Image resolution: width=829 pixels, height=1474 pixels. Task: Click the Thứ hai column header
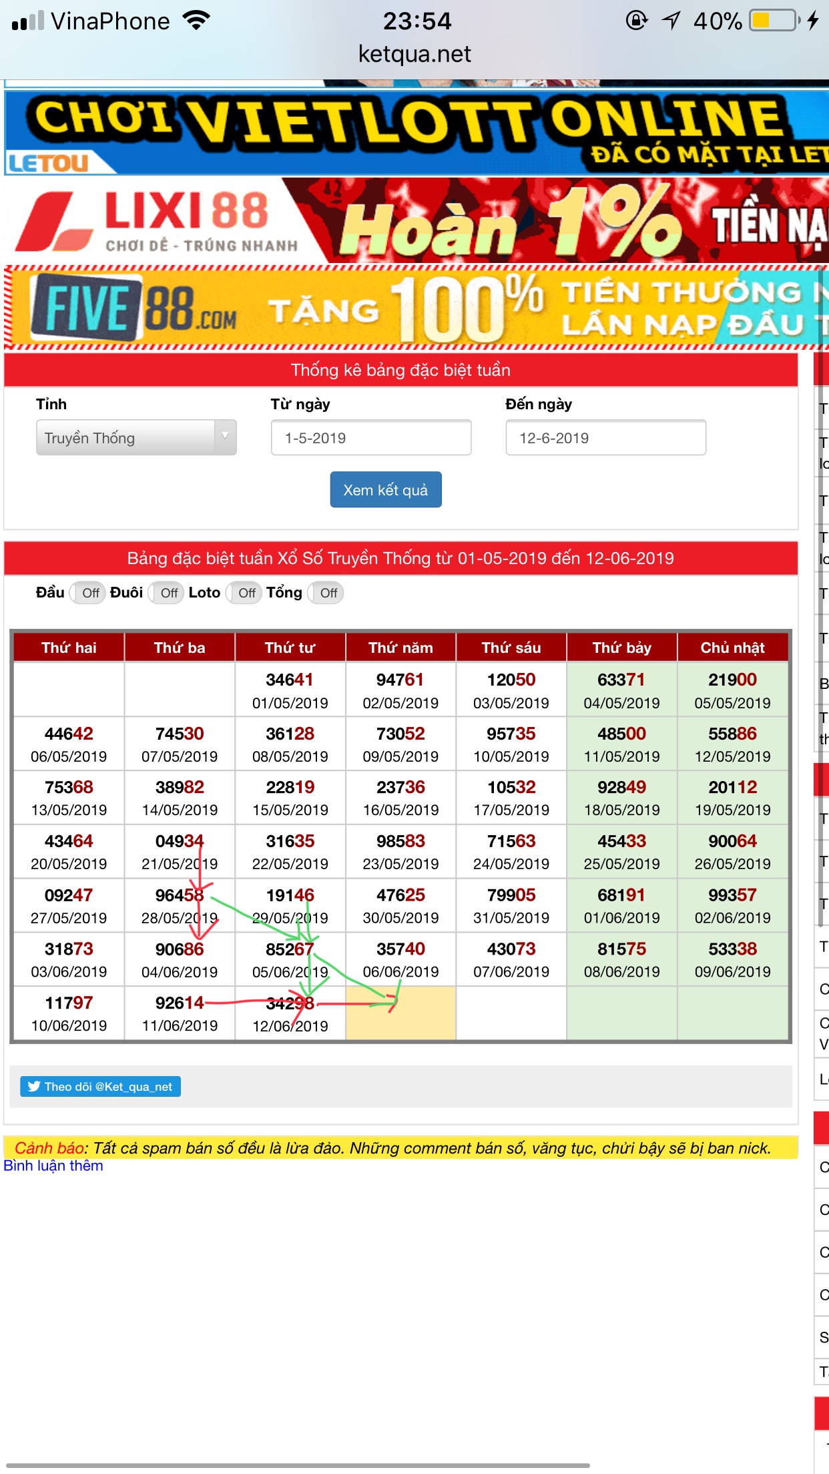coord(69,648)
